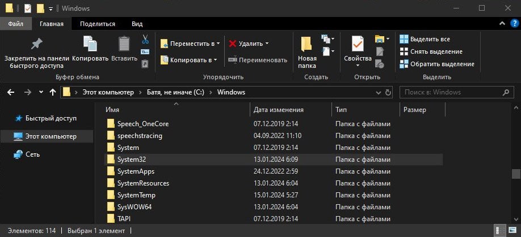
Task: Switch to the Вид tab
Action: (137, 24)
